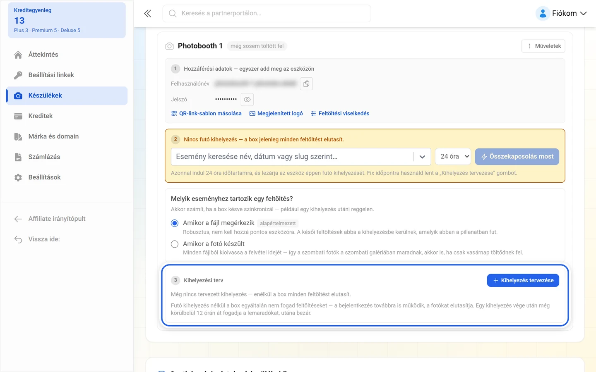
Task: Open Beállítási linkek menu item
Action: point(67,75)
